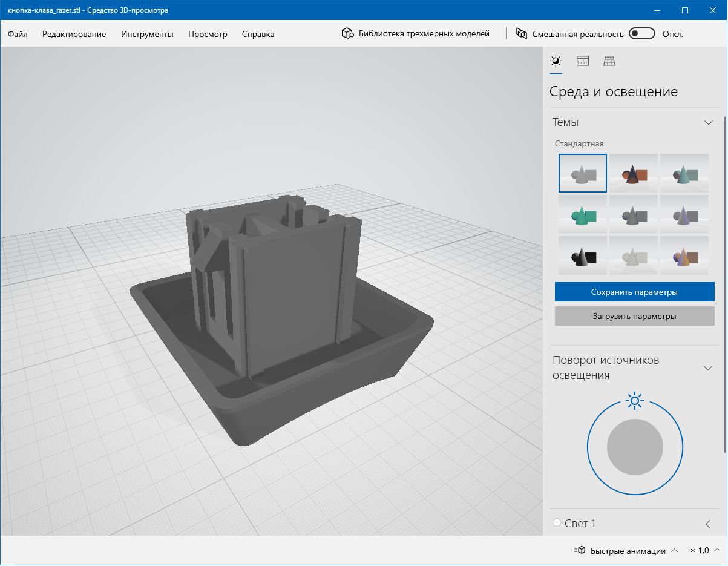Click the Сохранить параметры button

[634, 292]
